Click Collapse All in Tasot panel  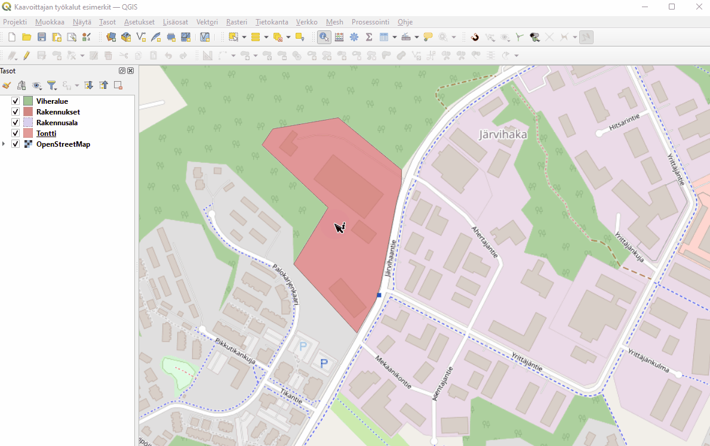coord(103,85)
